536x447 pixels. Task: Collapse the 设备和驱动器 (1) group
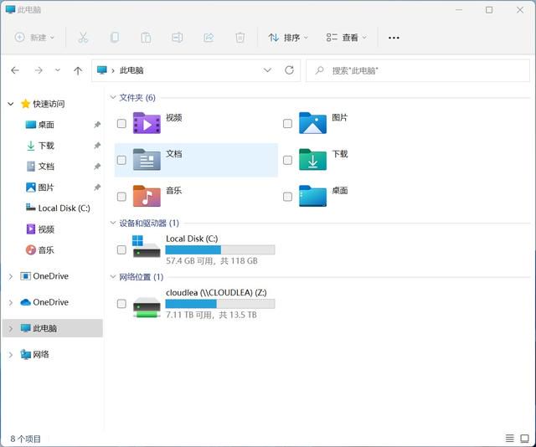[113, 223]
